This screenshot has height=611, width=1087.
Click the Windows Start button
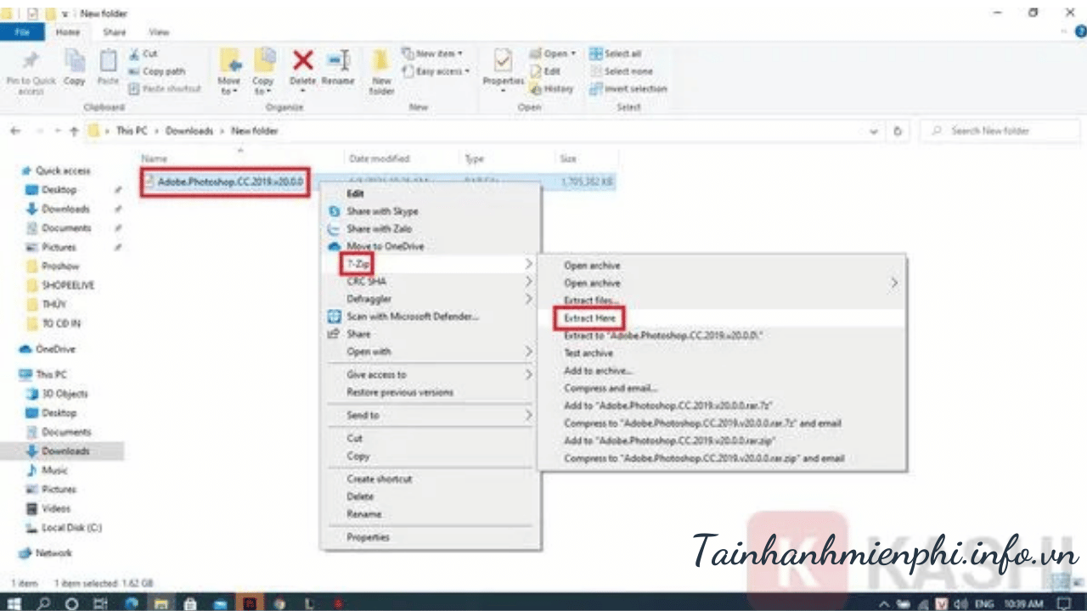click(x=14, y=603)
